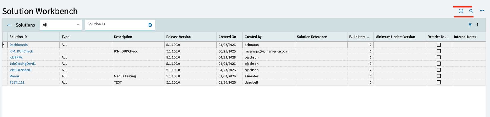This screenshot has height=117, width=490.
Task: Select the 'ICM_BUPCheck' description cell
Action: pos(138,51)
